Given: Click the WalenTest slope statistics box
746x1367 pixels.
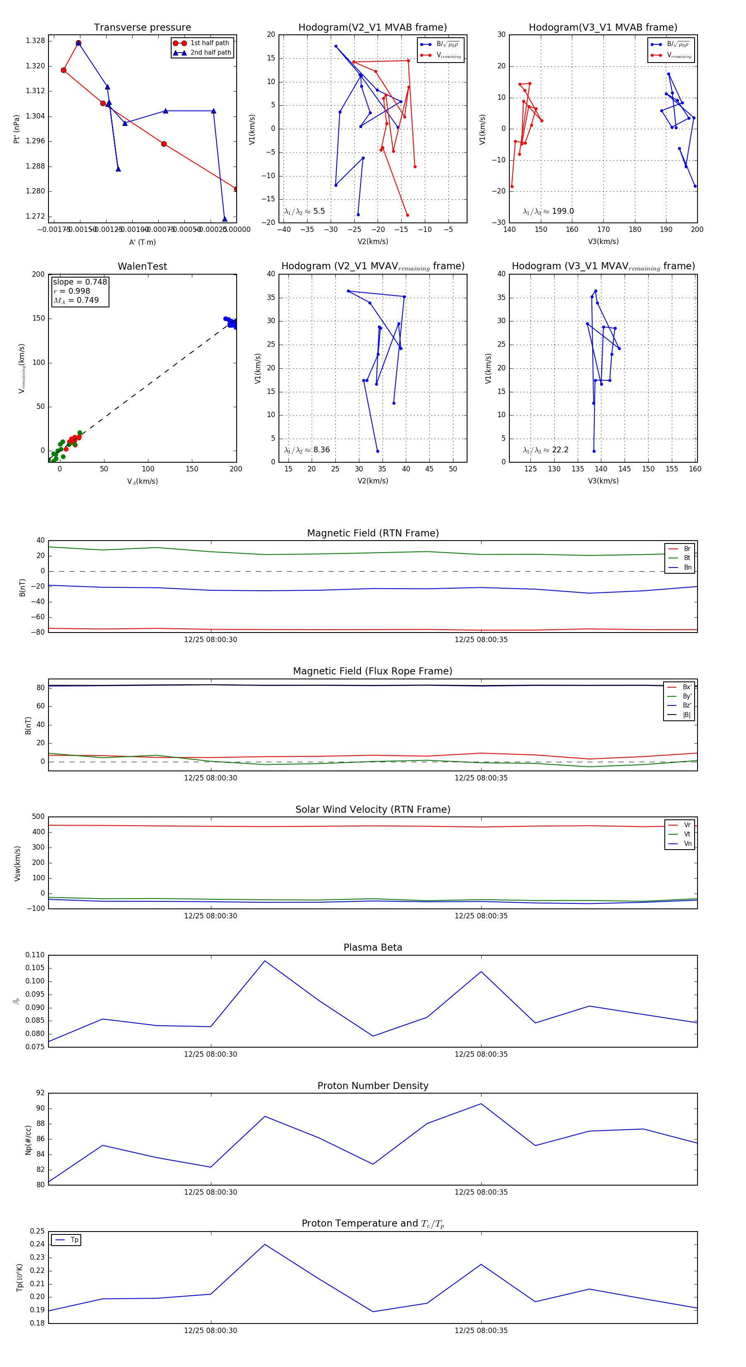Looking at the screenshot, I should 80,291.
